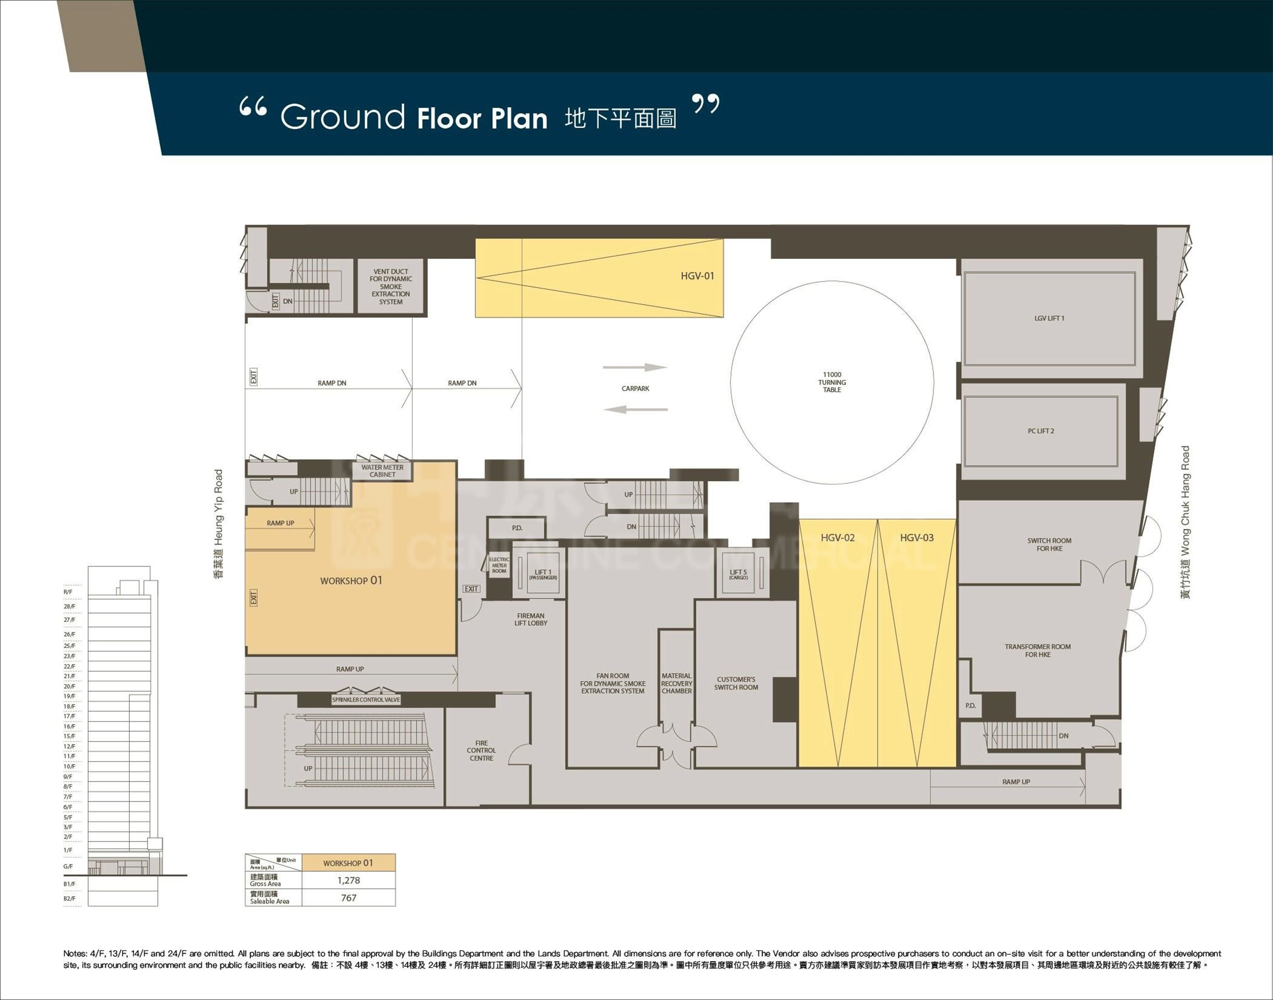
Task: Click the Chinese title '地下平面圖'
Action: (x=620, y=118)
